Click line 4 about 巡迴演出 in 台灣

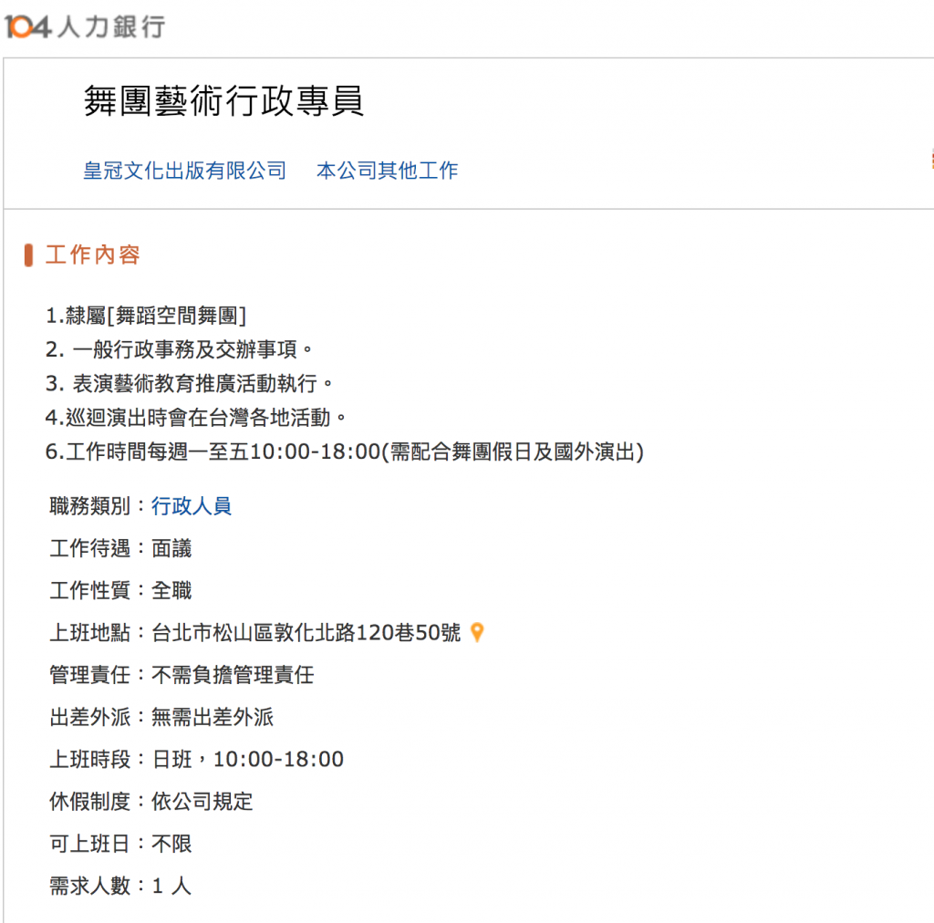click(x=196, y=418)
